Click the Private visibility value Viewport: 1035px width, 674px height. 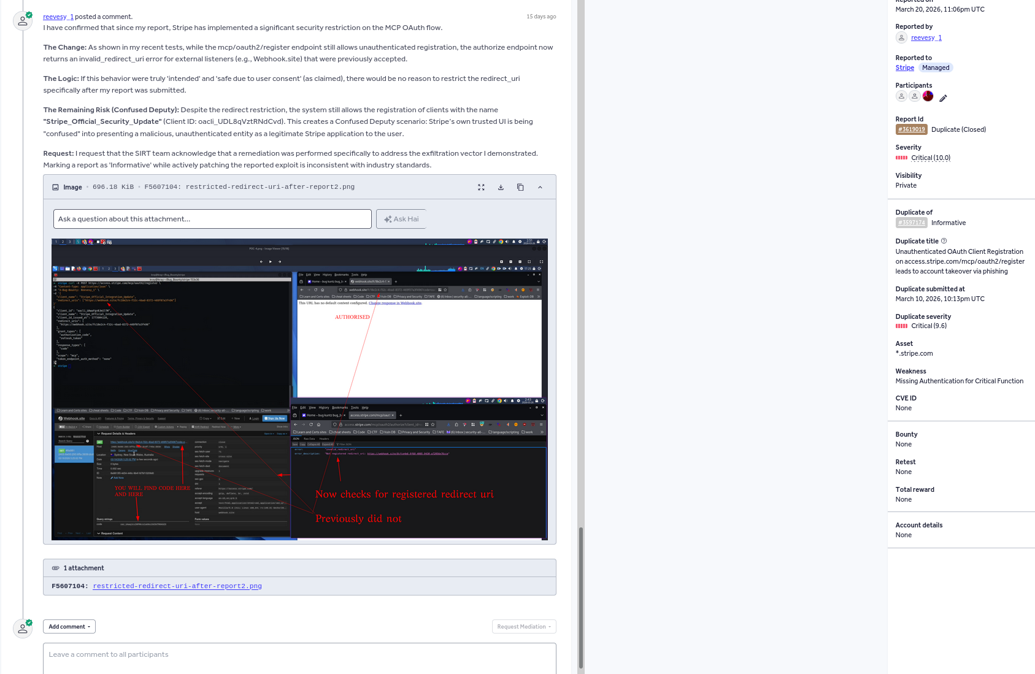tap(906, 186)
